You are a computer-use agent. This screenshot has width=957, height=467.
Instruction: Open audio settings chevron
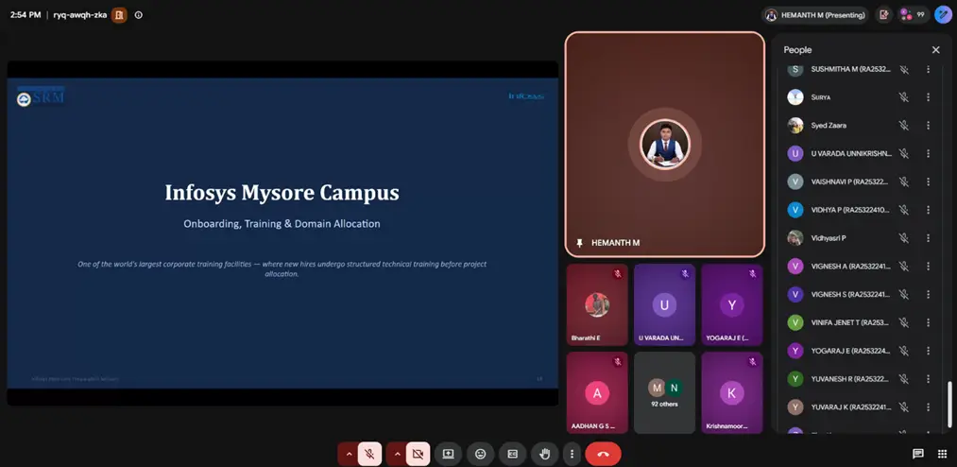click(x=349, y=454)
